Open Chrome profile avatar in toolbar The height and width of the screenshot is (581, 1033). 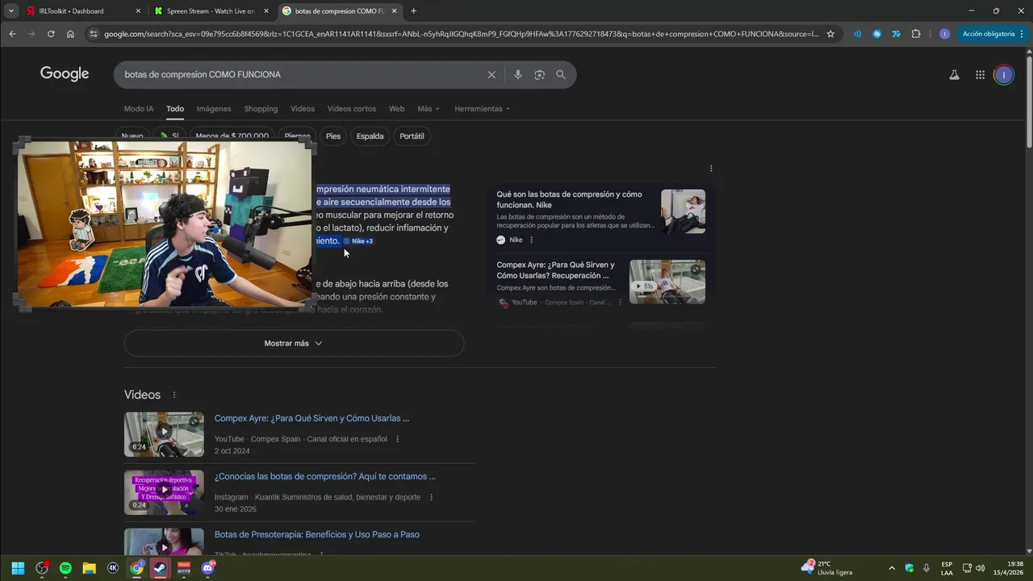pos(944,34)
